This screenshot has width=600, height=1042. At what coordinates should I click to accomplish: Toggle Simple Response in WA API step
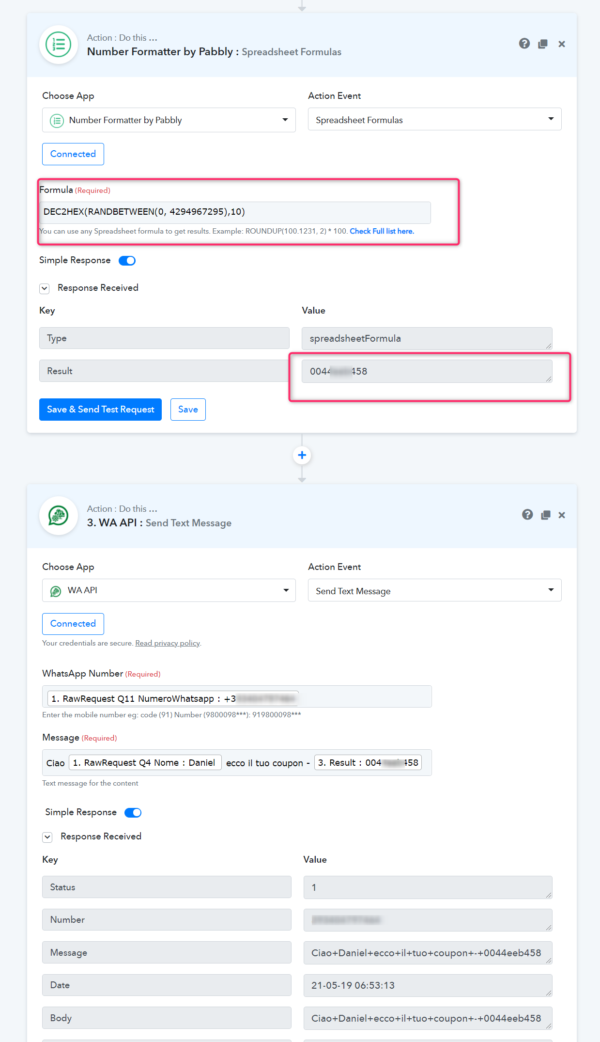[x=133, y=813]
